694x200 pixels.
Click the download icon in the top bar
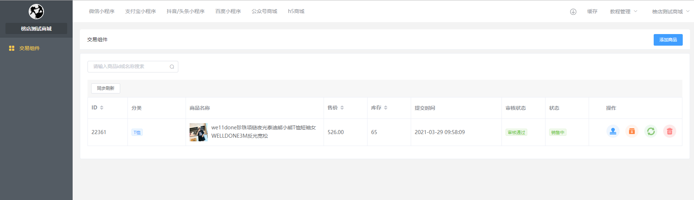tap(573, 12)
